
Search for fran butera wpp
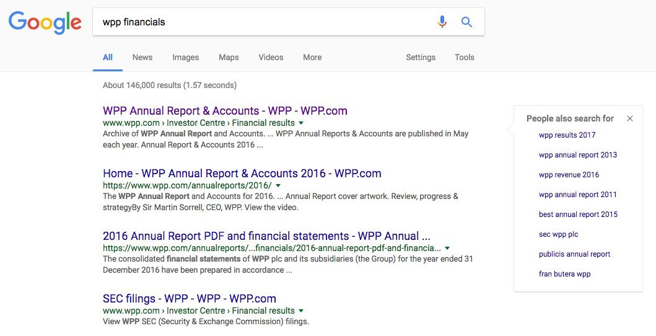click(x=564, y=274)
